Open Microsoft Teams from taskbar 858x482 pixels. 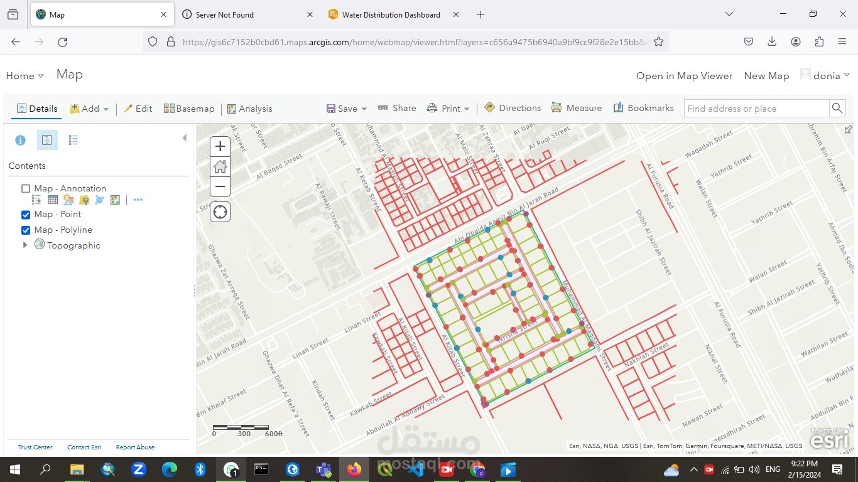point(323,469)
